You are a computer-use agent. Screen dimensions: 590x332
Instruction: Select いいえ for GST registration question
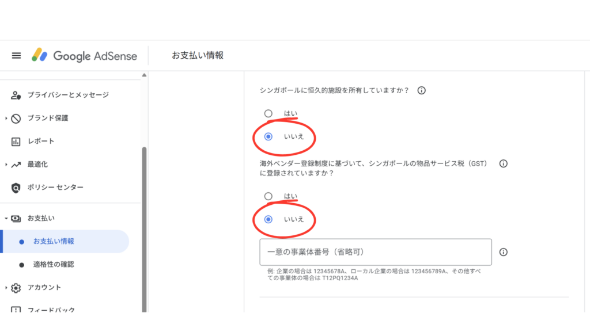pyautogui.click(x=268, y=219)
